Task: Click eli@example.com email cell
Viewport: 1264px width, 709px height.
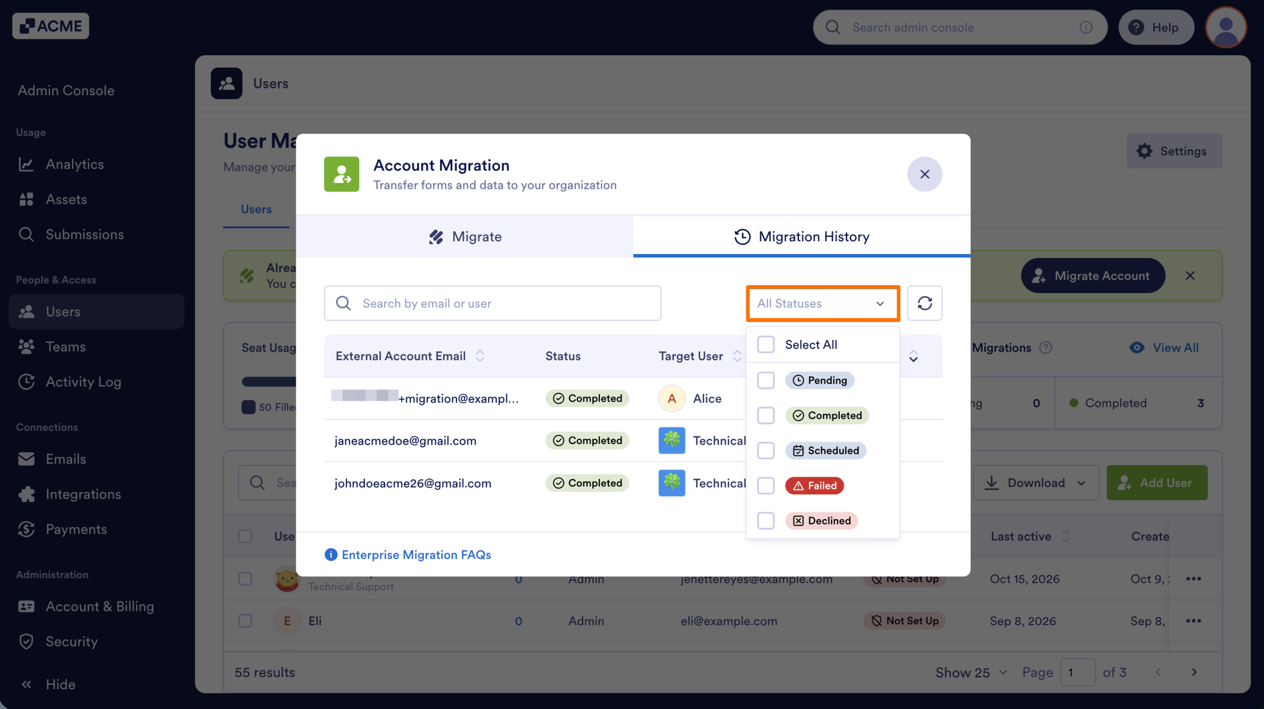Action: (x=729, y=621)
